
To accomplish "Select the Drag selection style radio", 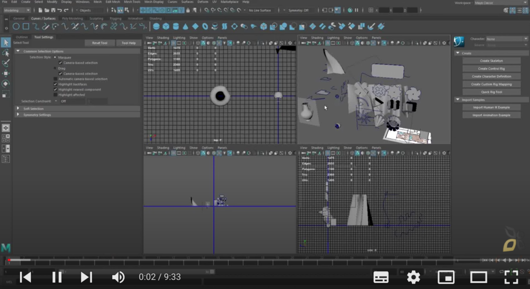I will (55, 68).
